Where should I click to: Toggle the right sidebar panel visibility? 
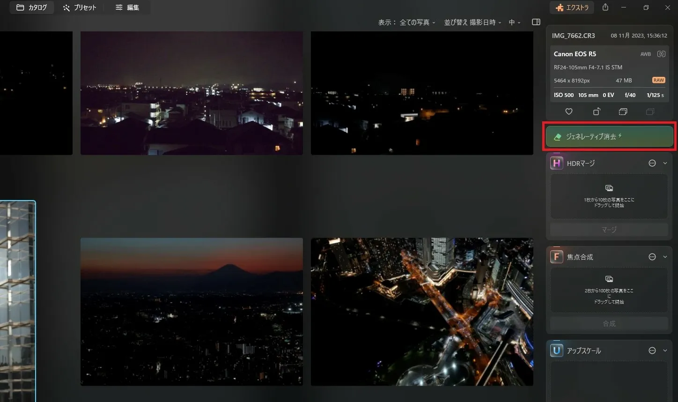(x=536, y=22)
